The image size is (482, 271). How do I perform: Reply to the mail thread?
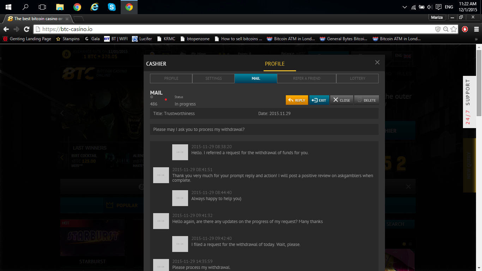[297, 100]
